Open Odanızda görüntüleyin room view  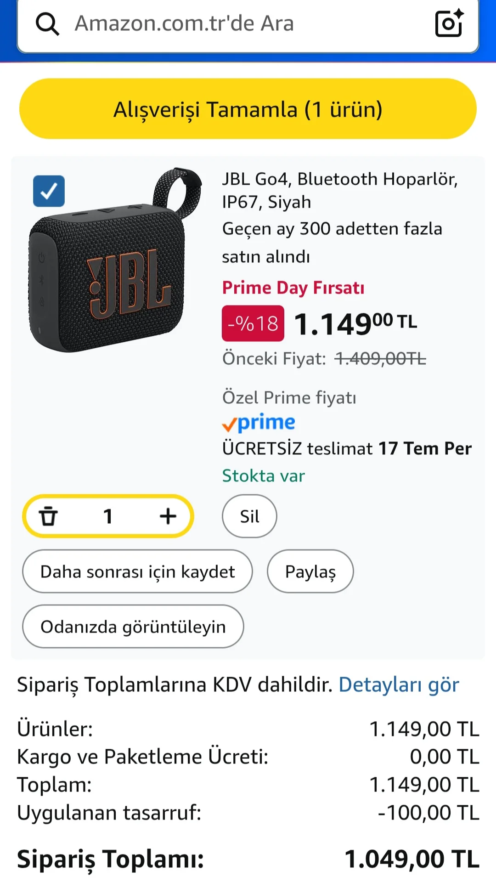tap(133, 627)
